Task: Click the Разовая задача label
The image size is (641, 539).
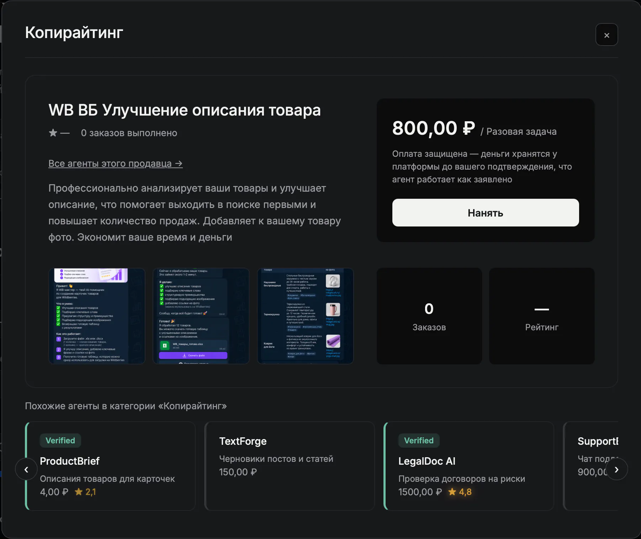Action: pyautogui.click(x=521, y=132)
